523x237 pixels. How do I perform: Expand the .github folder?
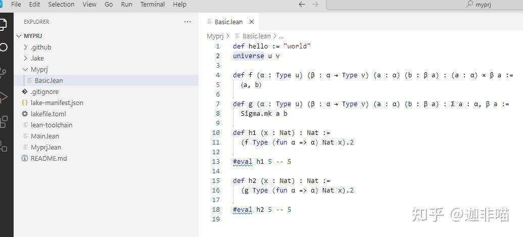25,48
